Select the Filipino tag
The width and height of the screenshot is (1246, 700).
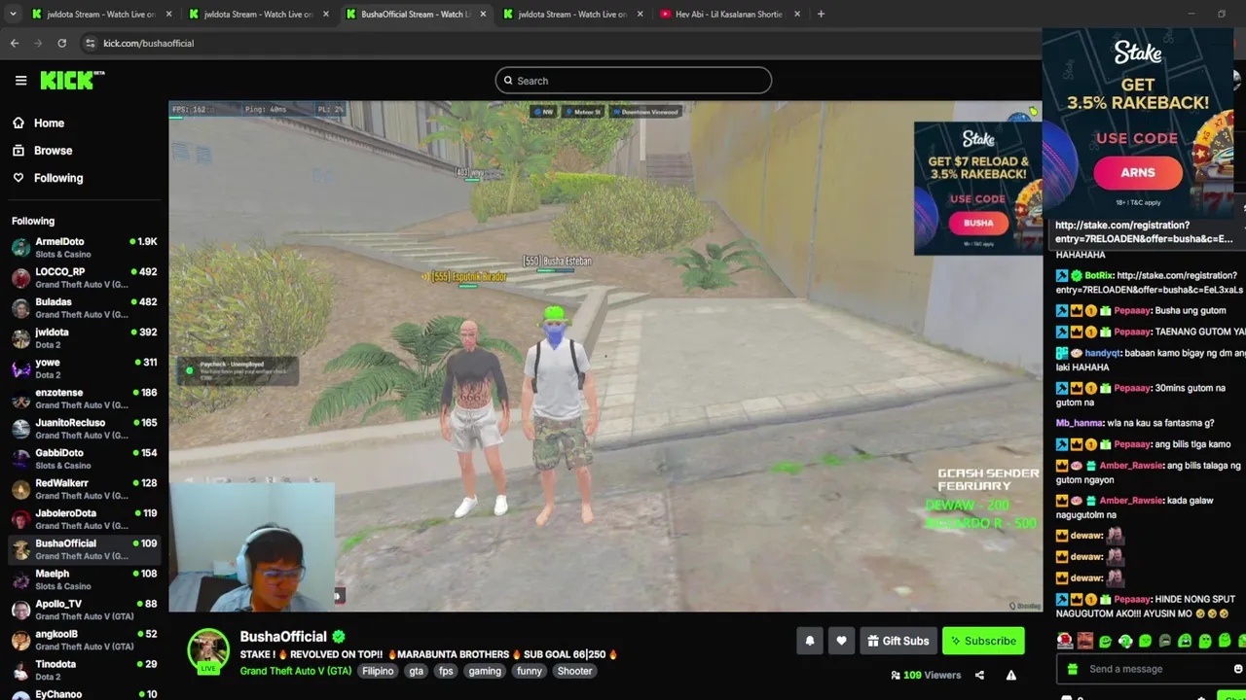click(378, 671)
